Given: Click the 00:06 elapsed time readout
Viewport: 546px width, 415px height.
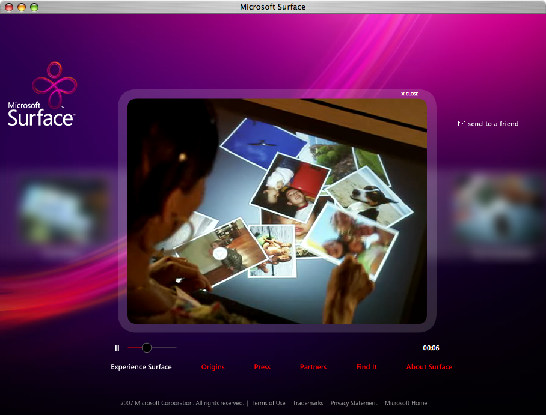Looking at the screenshot, I should click(x=431, y=348).
